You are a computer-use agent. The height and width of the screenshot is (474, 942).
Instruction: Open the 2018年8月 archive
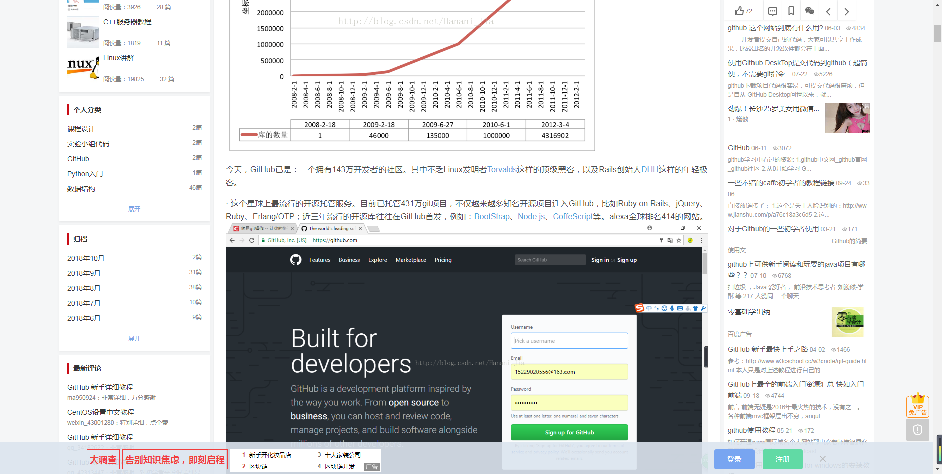click(x=84, y=288)
